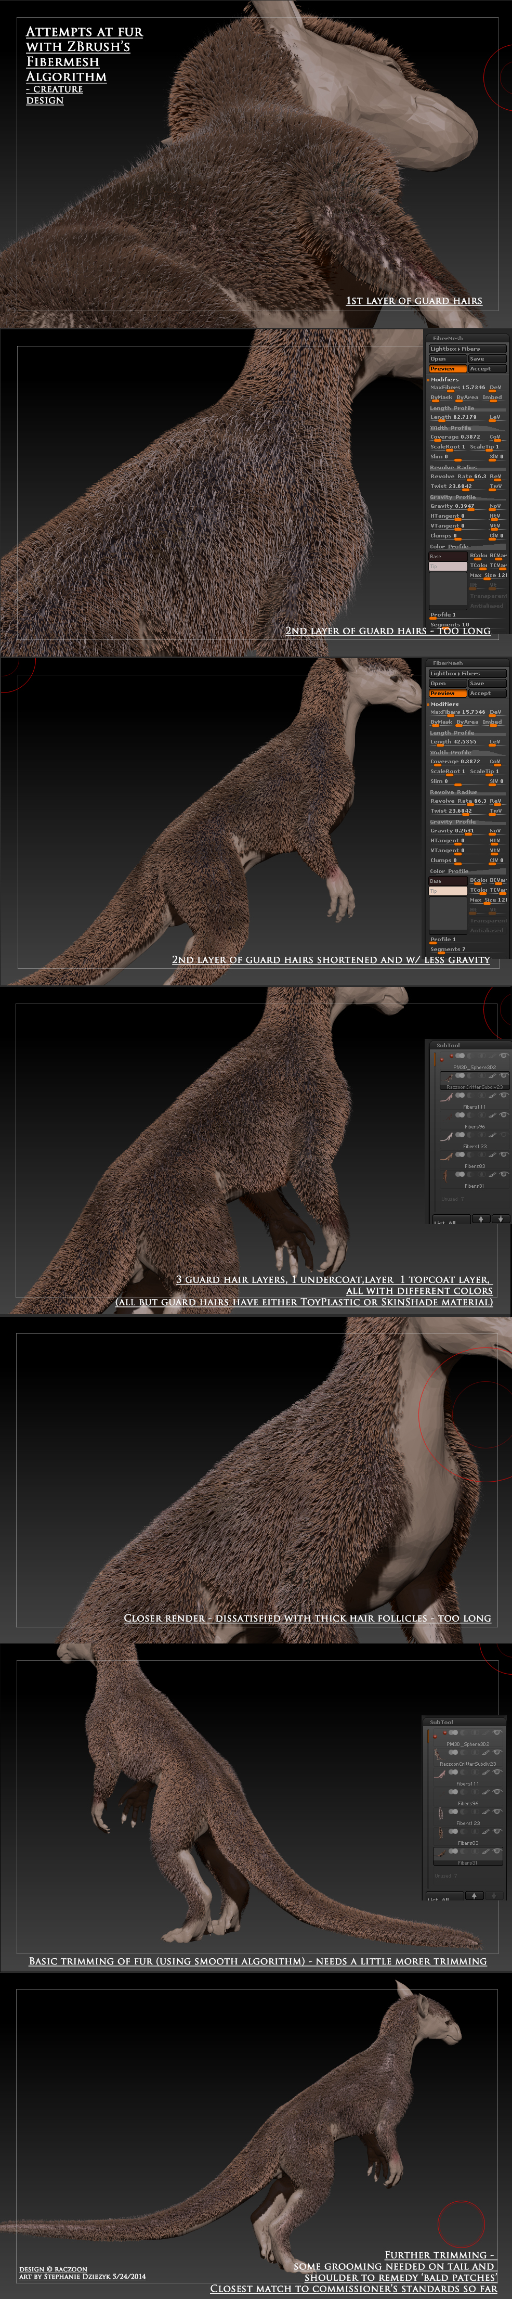Polypaint brush icon on Fibers123, Fibers31-selected SubTool panel
This screenshot has height=2299, width=512.
pyautogui.click(x=485, y=1812)
